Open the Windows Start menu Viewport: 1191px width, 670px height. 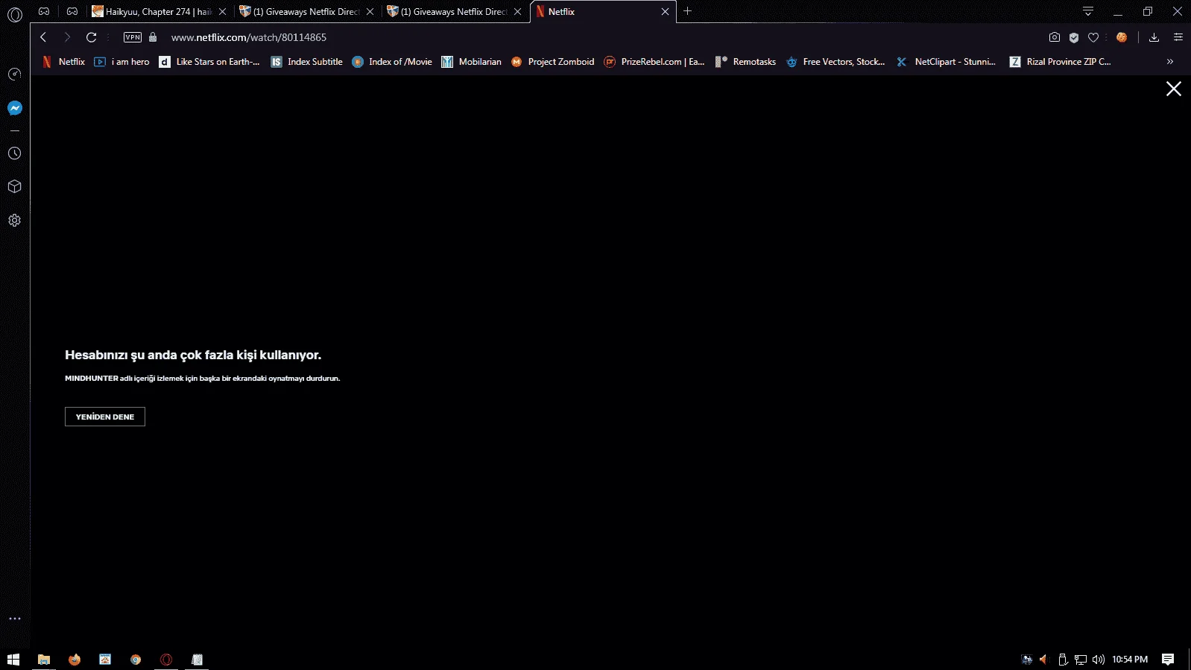pos(13,660)
